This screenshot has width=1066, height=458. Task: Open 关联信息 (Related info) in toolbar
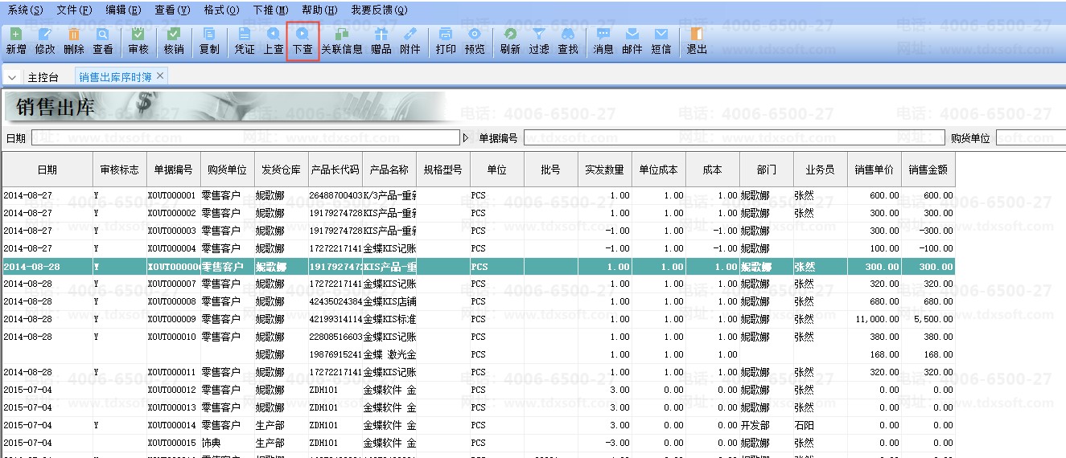click(x=342, y=41)
